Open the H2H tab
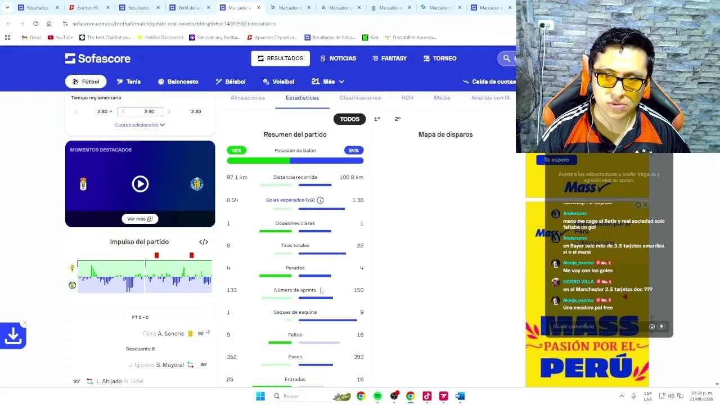The height and width of the screenshot is (405, 720). coord(407,98)
